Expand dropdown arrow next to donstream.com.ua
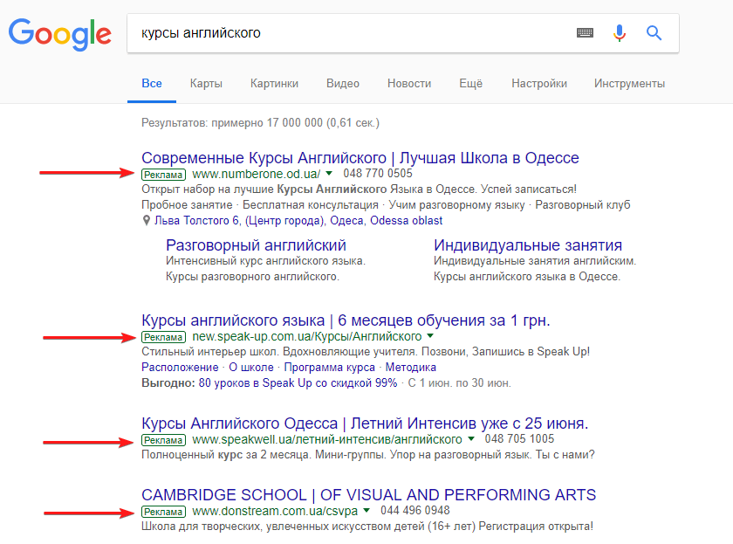Image resolution: width=733 pixels, height=544 pixels. pyautogui.click(x=366, y=510)
